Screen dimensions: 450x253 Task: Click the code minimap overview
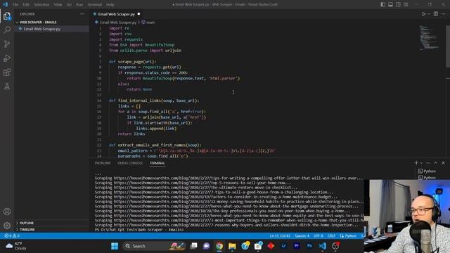(429, 37)
